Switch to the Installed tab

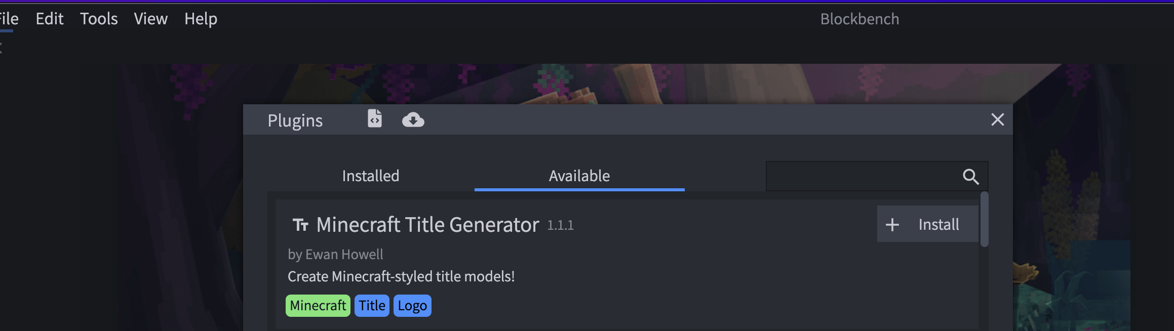coord(371,176)
